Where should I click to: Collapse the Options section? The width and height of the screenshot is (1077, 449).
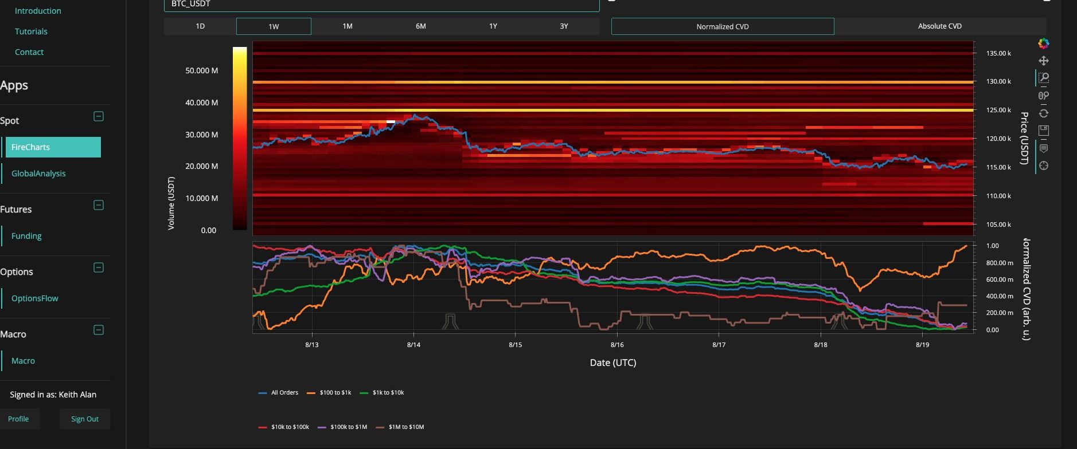pos(99,267)
